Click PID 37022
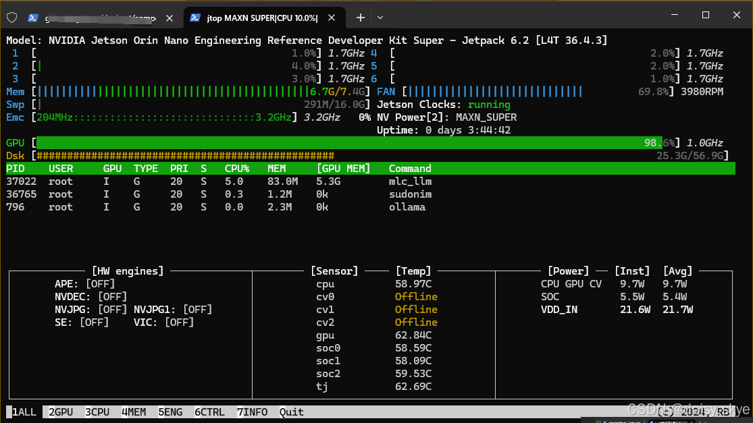The height and width of the screenshot is (423, 753). (21, 181)
